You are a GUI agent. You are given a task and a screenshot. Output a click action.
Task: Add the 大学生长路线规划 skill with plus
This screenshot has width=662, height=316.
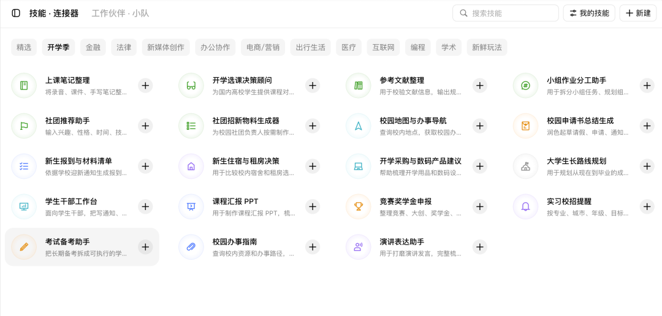[x=647, y=166]
